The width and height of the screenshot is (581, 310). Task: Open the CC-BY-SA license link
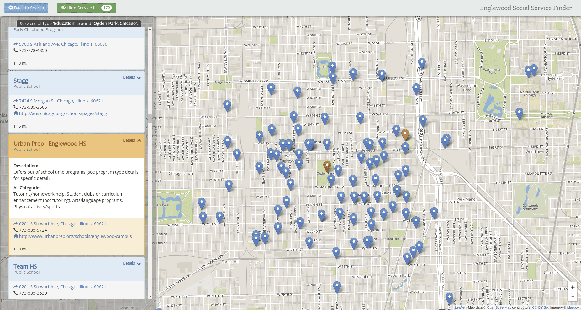coord(540,307)
